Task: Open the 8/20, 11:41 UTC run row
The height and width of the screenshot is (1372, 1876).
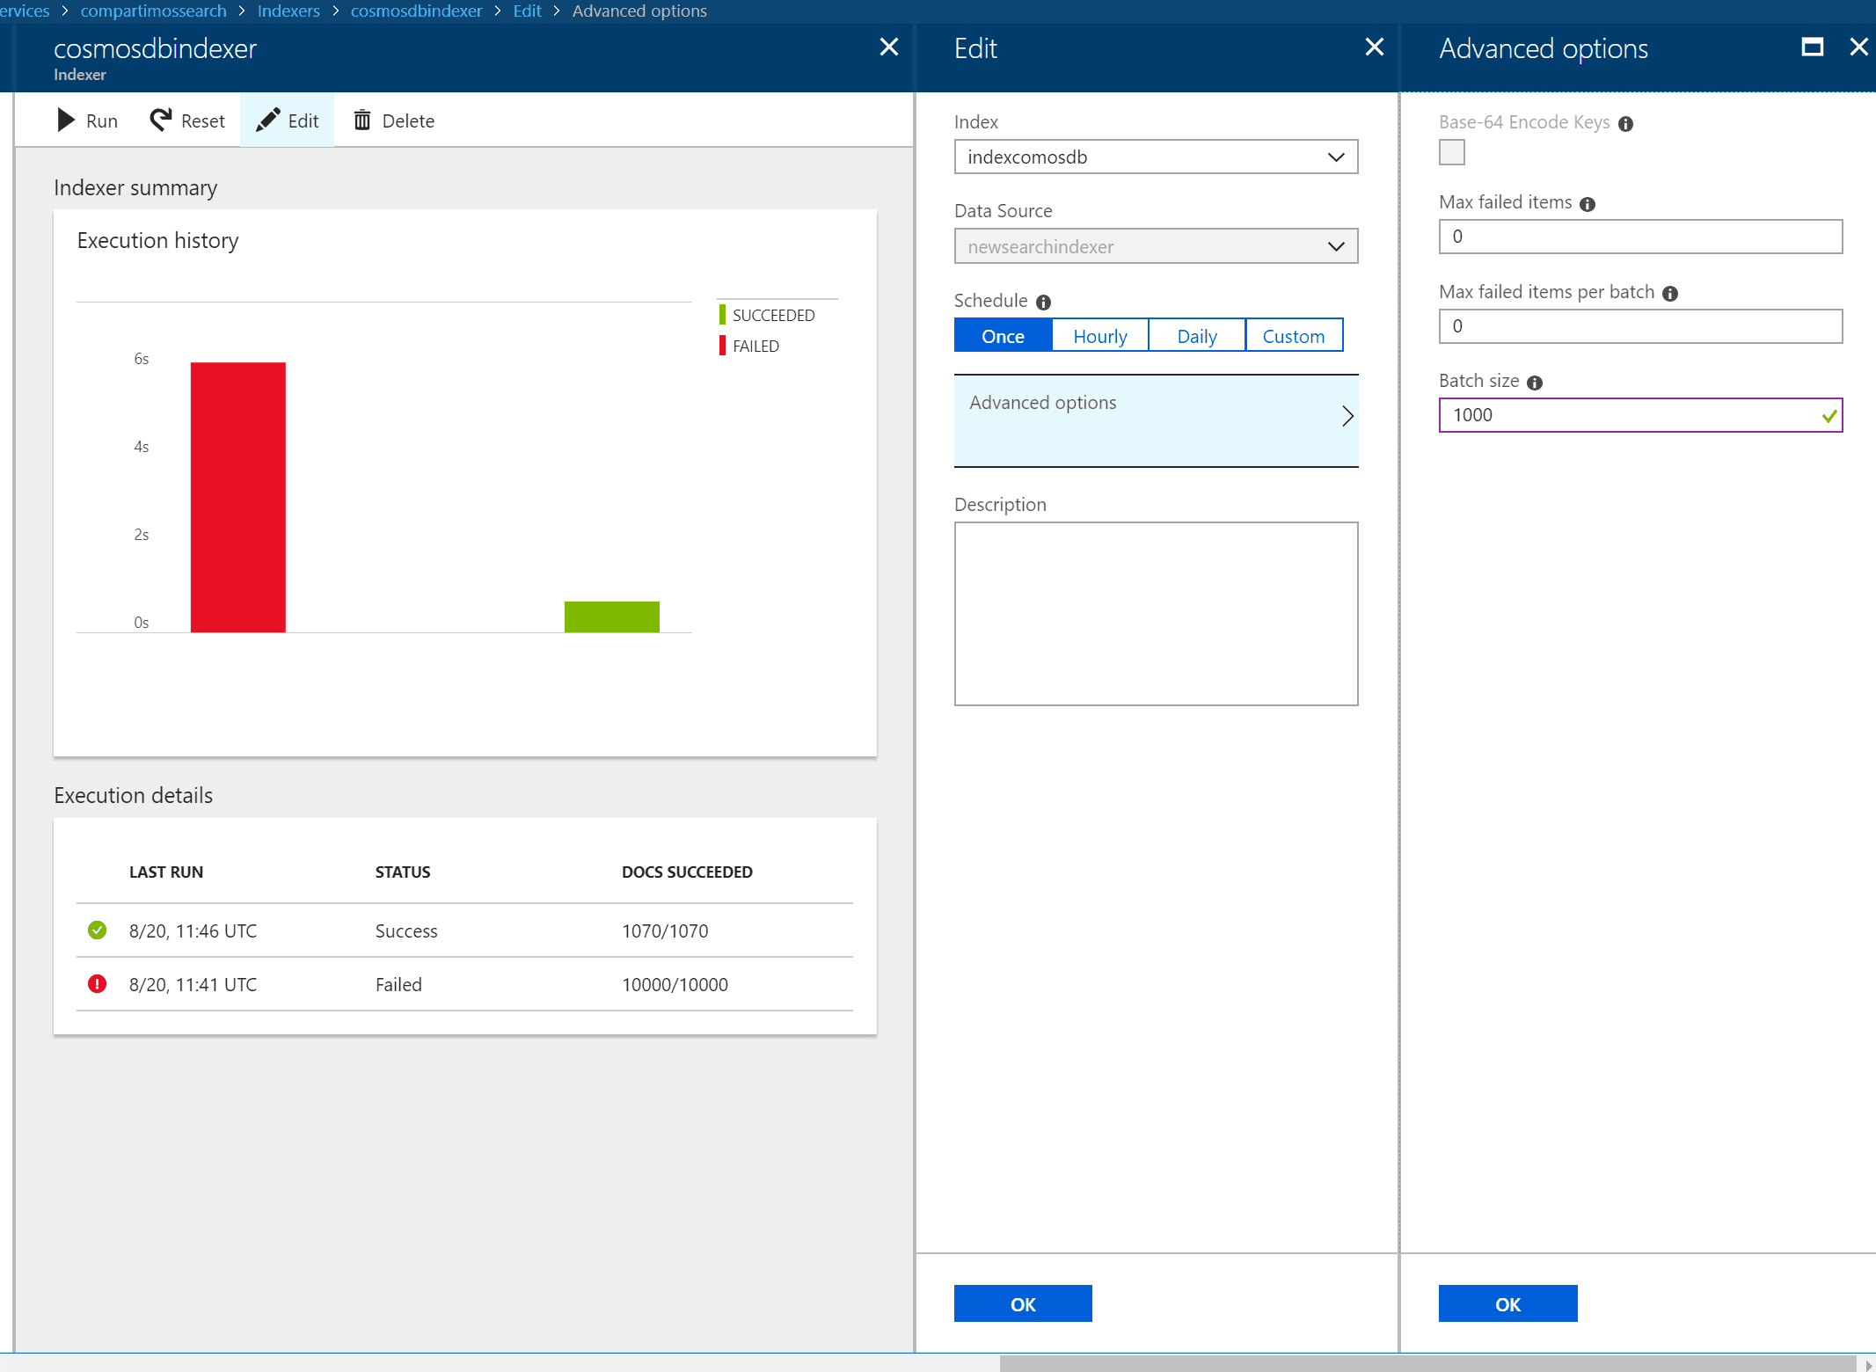Action: tap(464, 984)
